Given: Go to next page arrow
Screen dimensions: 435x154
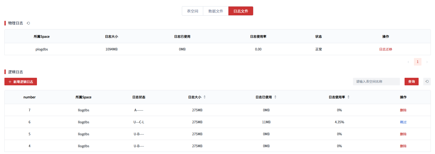Looking at the screenshot, I should 427,62.
